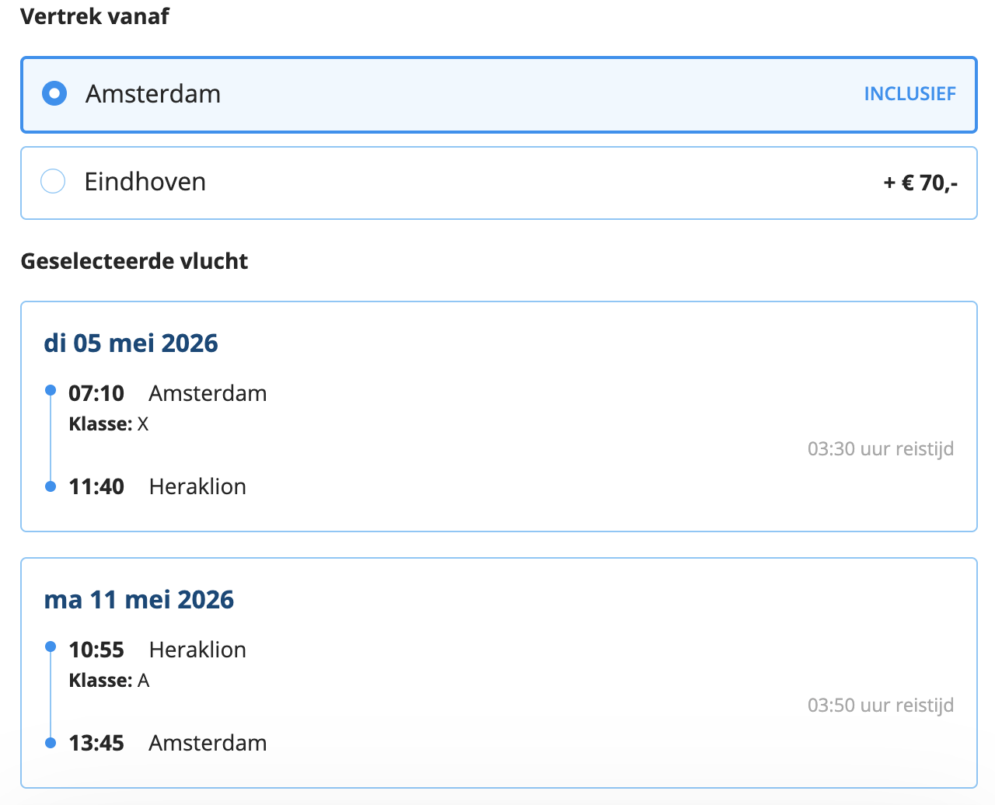
Task: Click the INCLUSIEF label on Amsterdam option
Action: [x=909, y=94]
